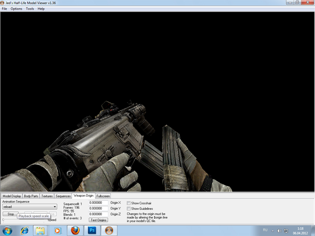
Task: Open the Tools menu
Action: (x=30, y=9)
